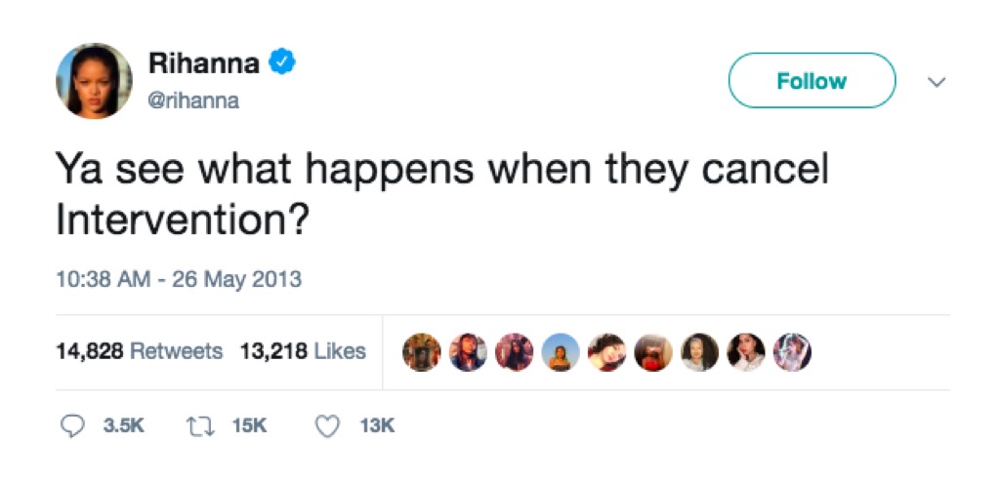Click the blue verified badge
The height and width of the screenshot is (483, 1000).
pyautogui.click(x=283, y=64)
